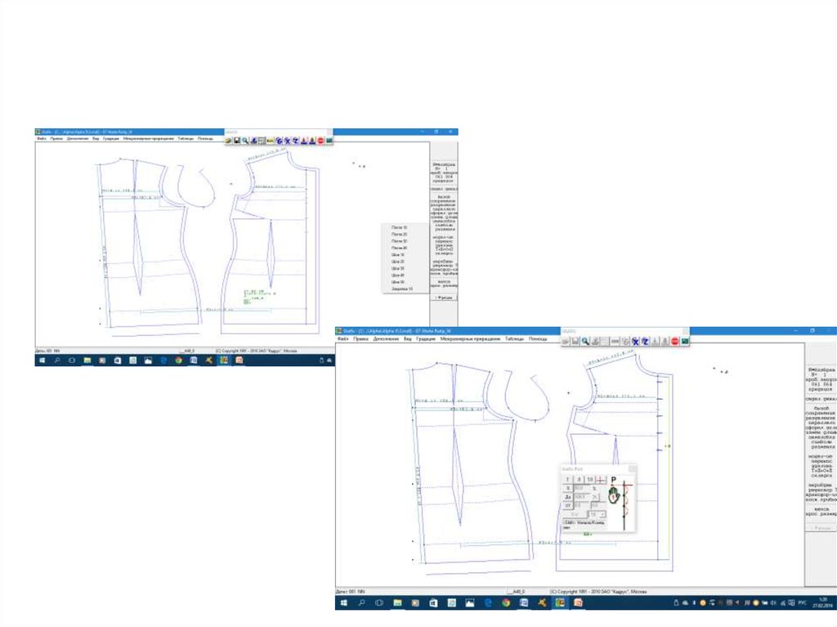The width and height of the screenshot is (837, 627).
Task: Click the open file icon in the lower-right window toolbar
Action: (566, 341)
